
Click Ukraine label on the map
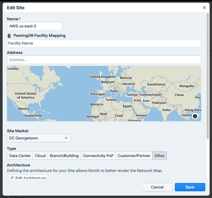tap(128, 84)
